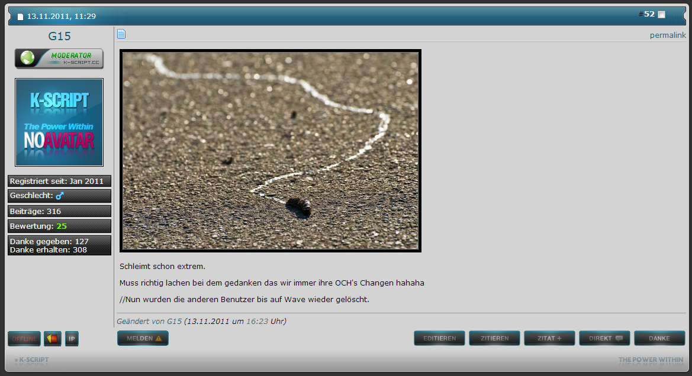Click the yellow-red card infraction icon
Image resolution: width=692 pixels, height=376 pixels.
(52, 339)
